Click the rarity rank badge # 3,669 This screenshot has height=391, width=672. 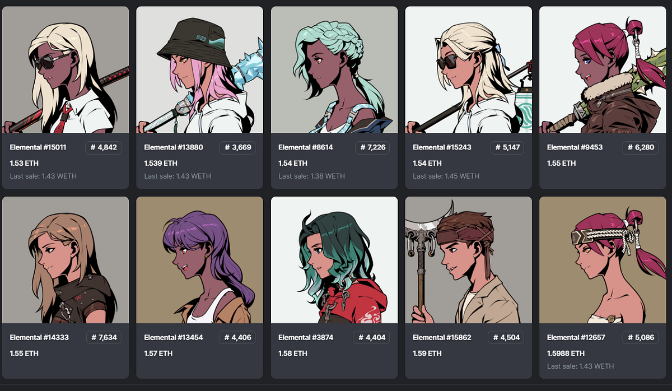coord(237,148)
